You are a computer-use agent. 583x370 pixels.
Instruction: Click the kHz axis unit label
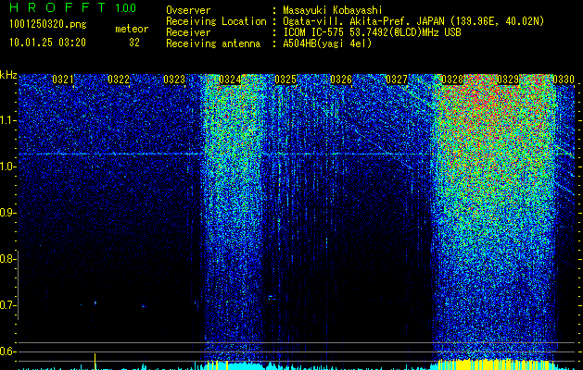(8, 75)
